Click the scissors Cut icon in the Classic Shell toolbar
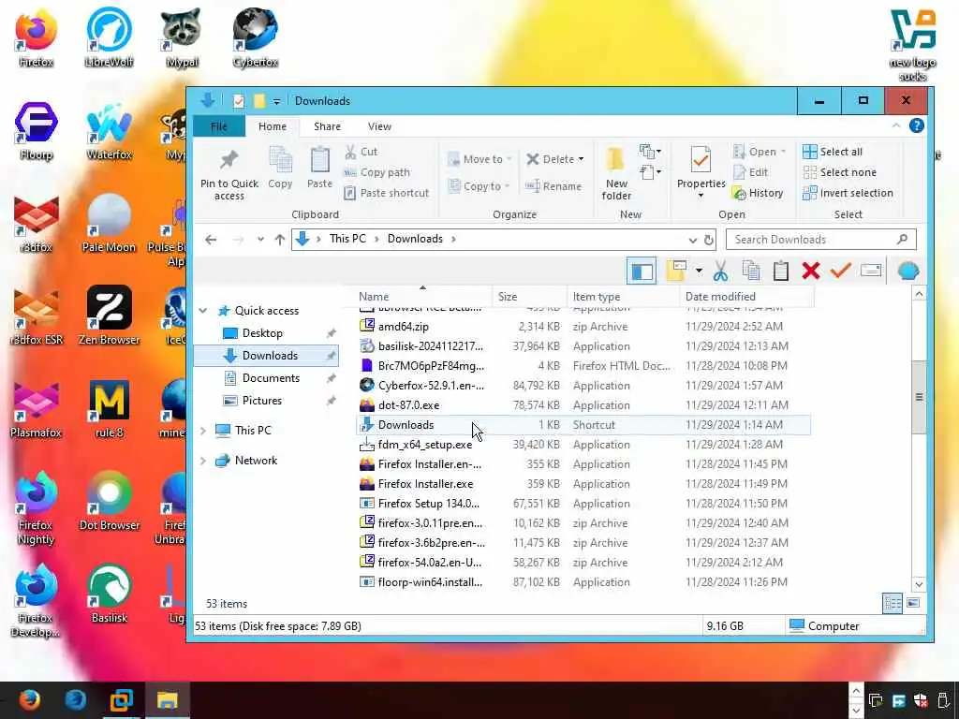The height and width of the screenshot is (719, 959). pyautogui.click(x=720, y=271)
